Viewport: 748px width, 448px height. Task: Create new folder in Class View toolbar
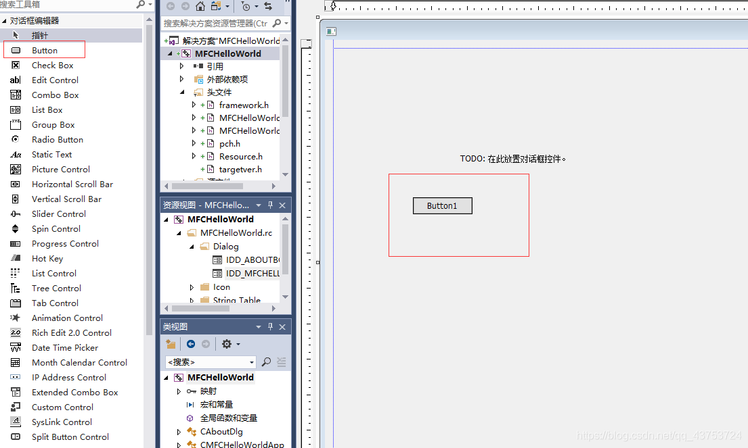click(171, 344)
